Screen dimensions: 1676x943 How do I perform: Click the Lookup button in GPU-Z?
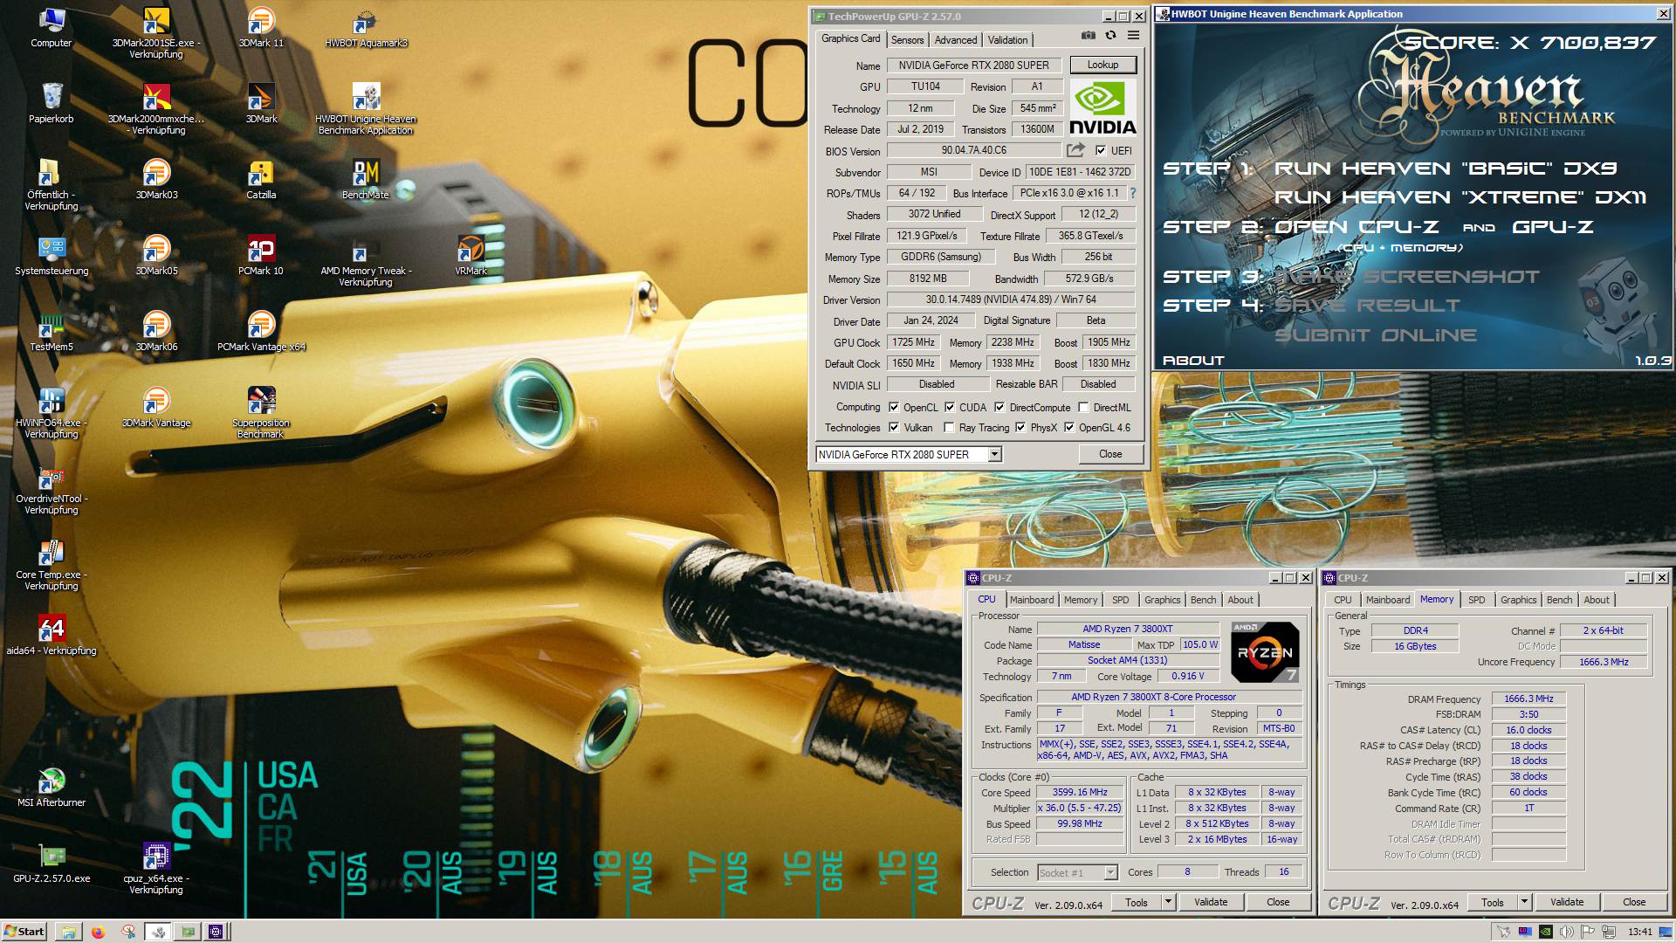click(x=1102, y=65)
